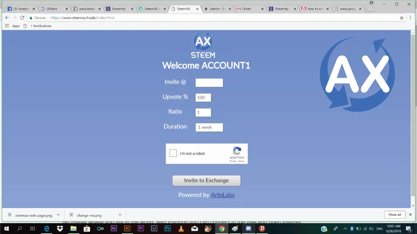Click the address bar URL

(x=83, y=18)
